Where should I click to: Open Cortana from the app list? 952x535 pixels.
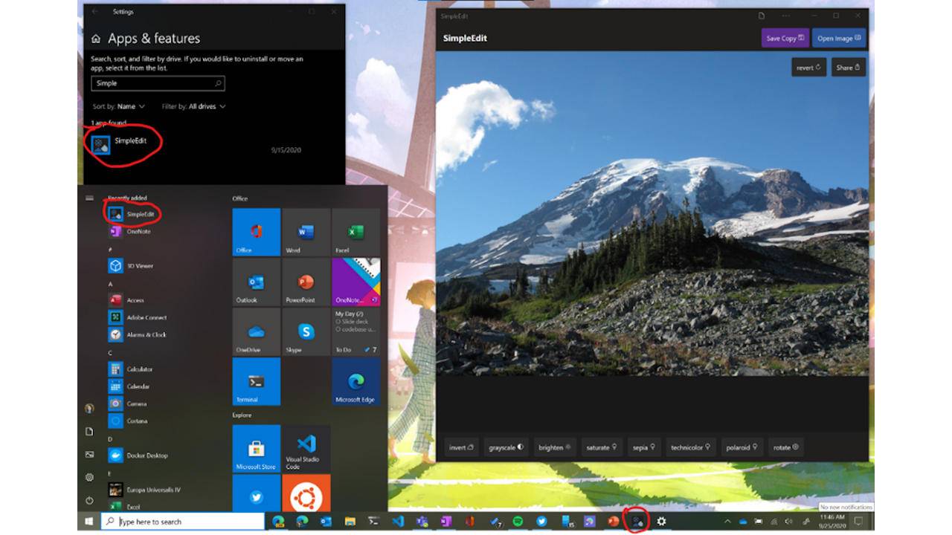click(x=129, y=421)
